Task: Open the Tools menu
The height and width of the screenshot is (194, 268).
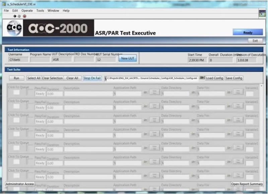Action: click(x=40, y=11)
